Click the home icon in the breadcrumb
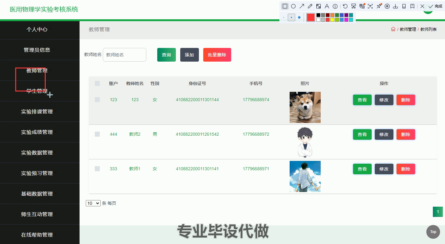 coord(393,29)
